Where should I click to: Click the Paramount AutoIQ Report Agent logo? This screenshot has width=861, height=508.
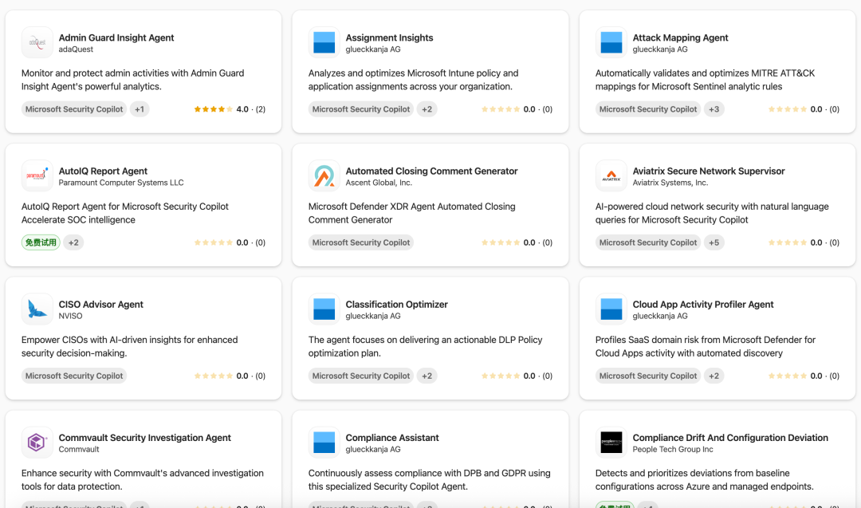pyautogui.click(x=37, y=176)
